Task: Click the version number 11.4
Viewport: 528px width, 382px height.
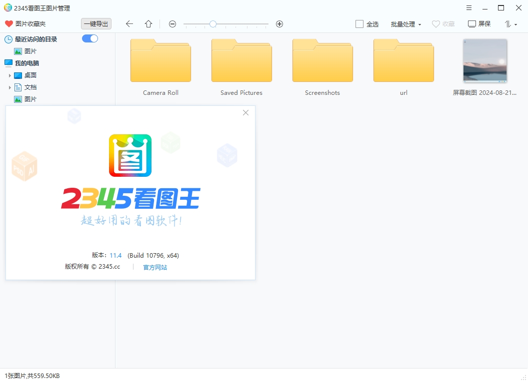Action: (x=115, y=256)
